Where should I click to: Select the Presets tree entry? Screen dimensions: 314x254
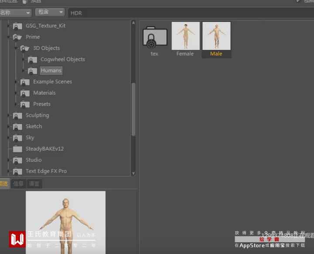[x=42, y=104]
